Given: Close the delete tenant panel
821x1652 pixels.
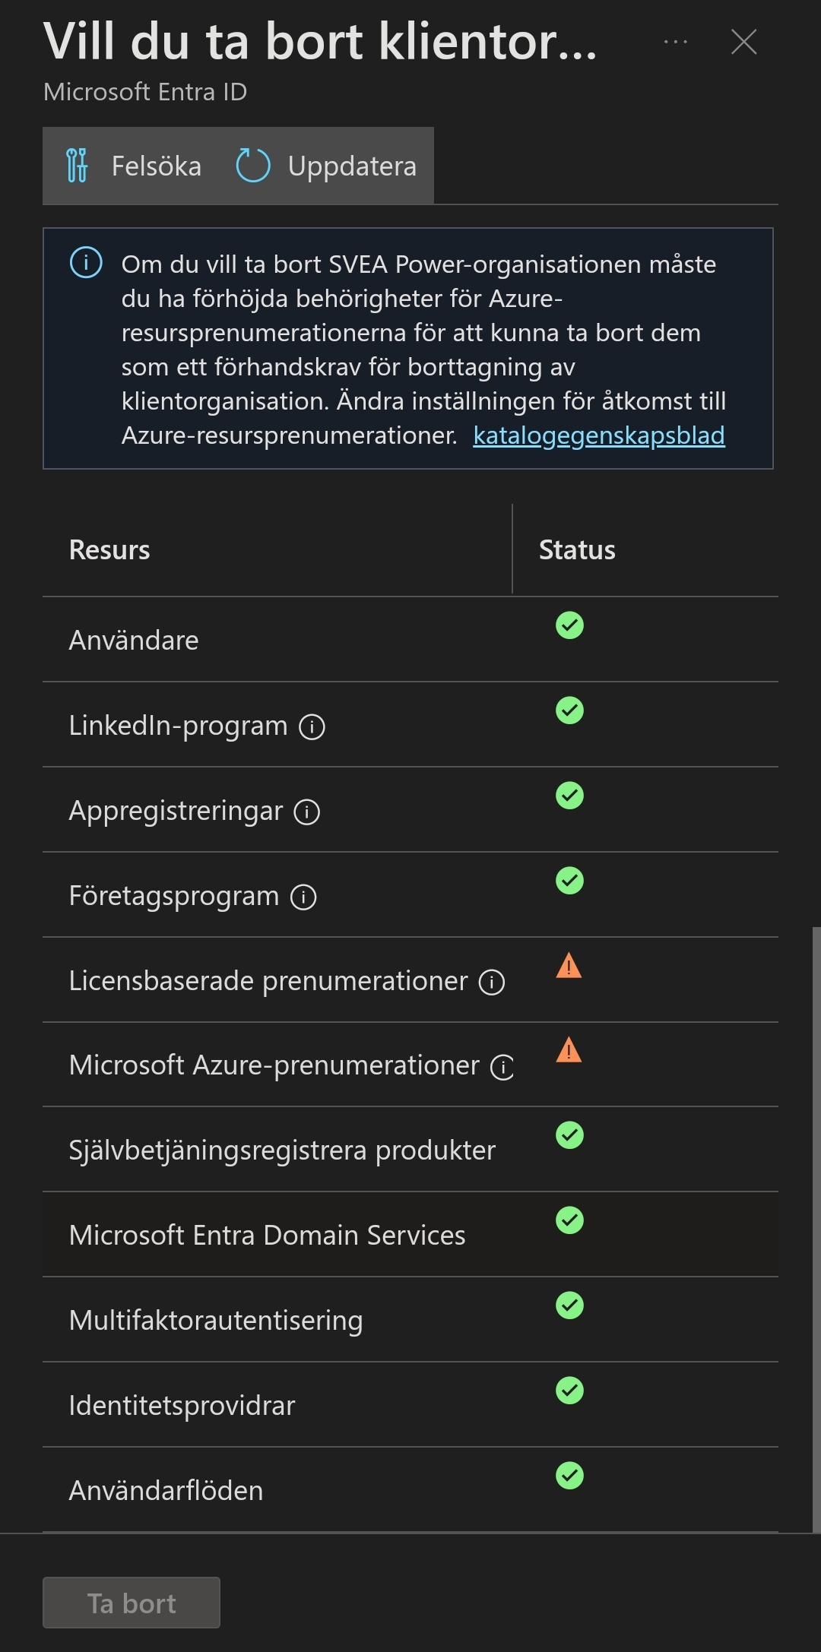Looking at the screenshot, I should click(x=743, y=42).
